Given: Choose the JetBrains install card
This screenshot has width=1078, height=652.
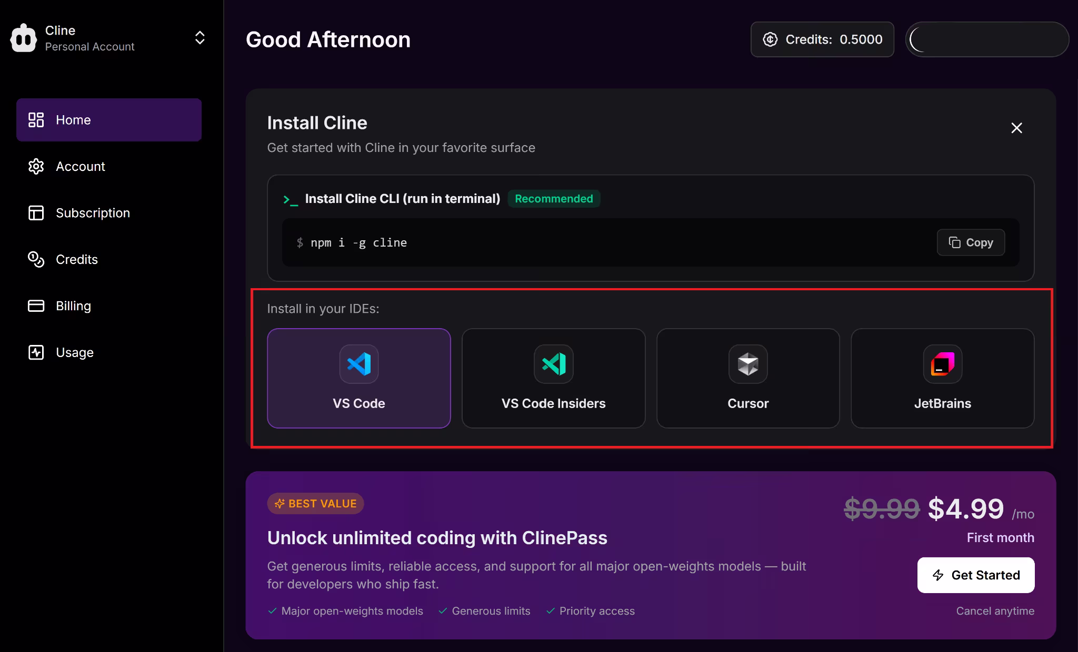Looking at the screenshot, I should pyautogui.click(x=943, y=378).
